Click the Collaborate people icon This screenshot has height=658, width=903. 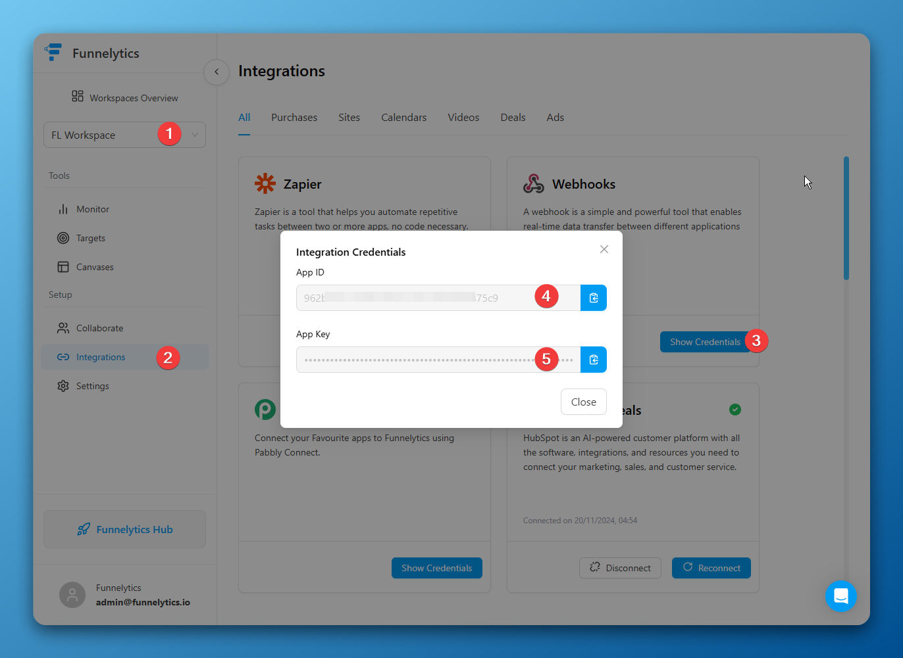pyautogui.click(x=63, y=328)
